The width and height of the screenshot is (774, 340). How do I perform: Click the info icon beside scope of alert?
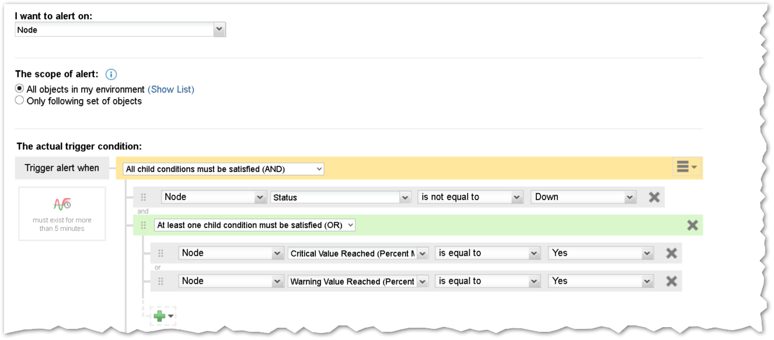[111, 75]
